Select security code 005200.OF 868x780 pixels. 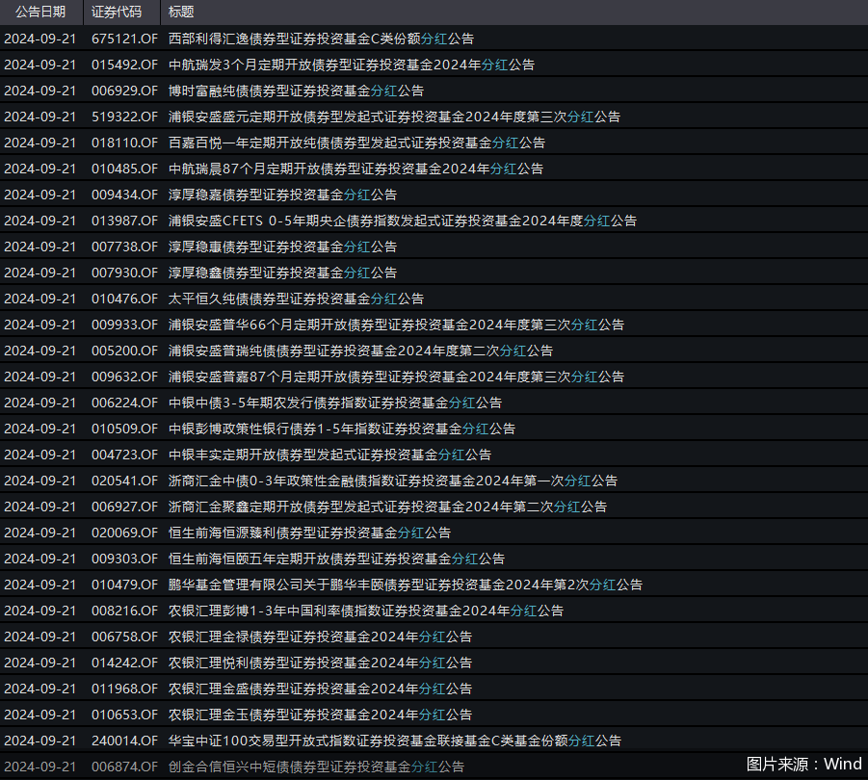[124, 351]
